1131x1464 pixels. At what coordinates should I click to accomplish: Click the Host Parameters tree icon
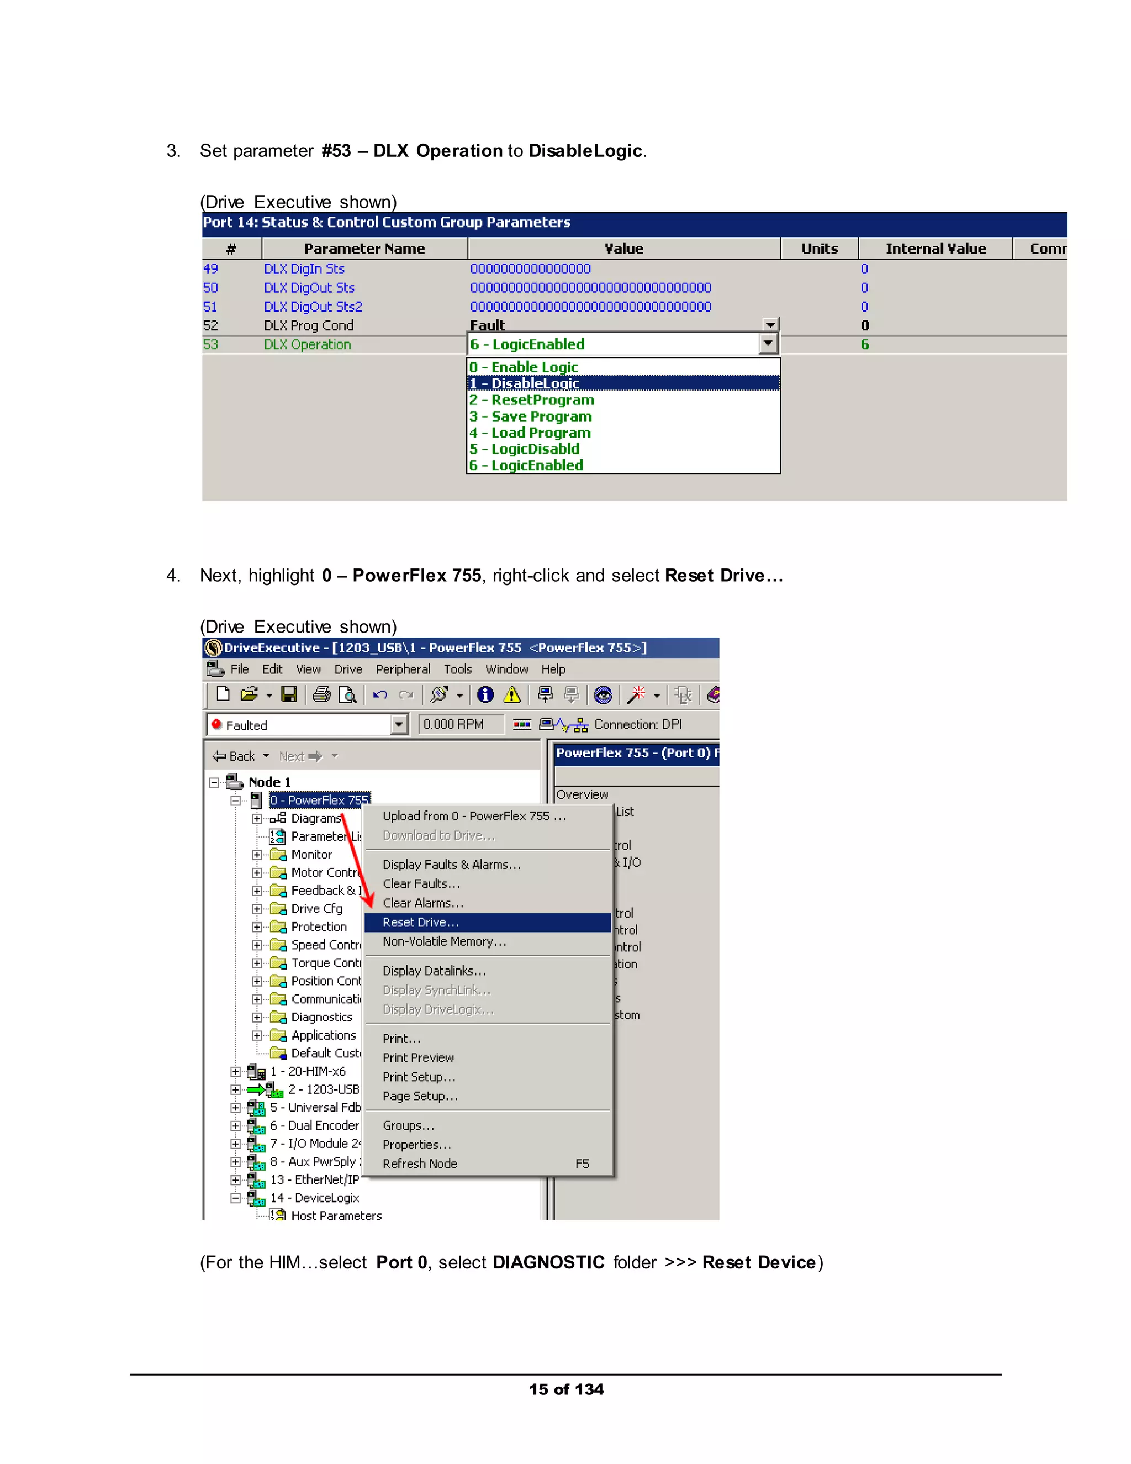(277, 1215)
